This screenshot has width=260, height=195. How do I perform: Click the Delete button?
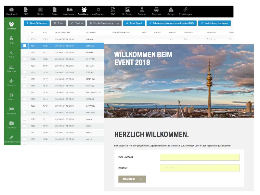[59, 23]
